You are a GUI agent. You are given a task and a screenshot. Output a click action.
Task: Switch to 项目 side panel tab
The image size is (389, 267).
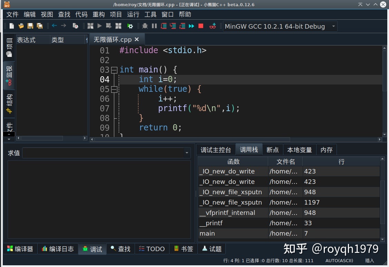pyautogui.click(x=9, y=47)
